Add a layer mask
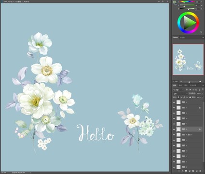The height and width of the screenshot is (174, 205). 186,171
